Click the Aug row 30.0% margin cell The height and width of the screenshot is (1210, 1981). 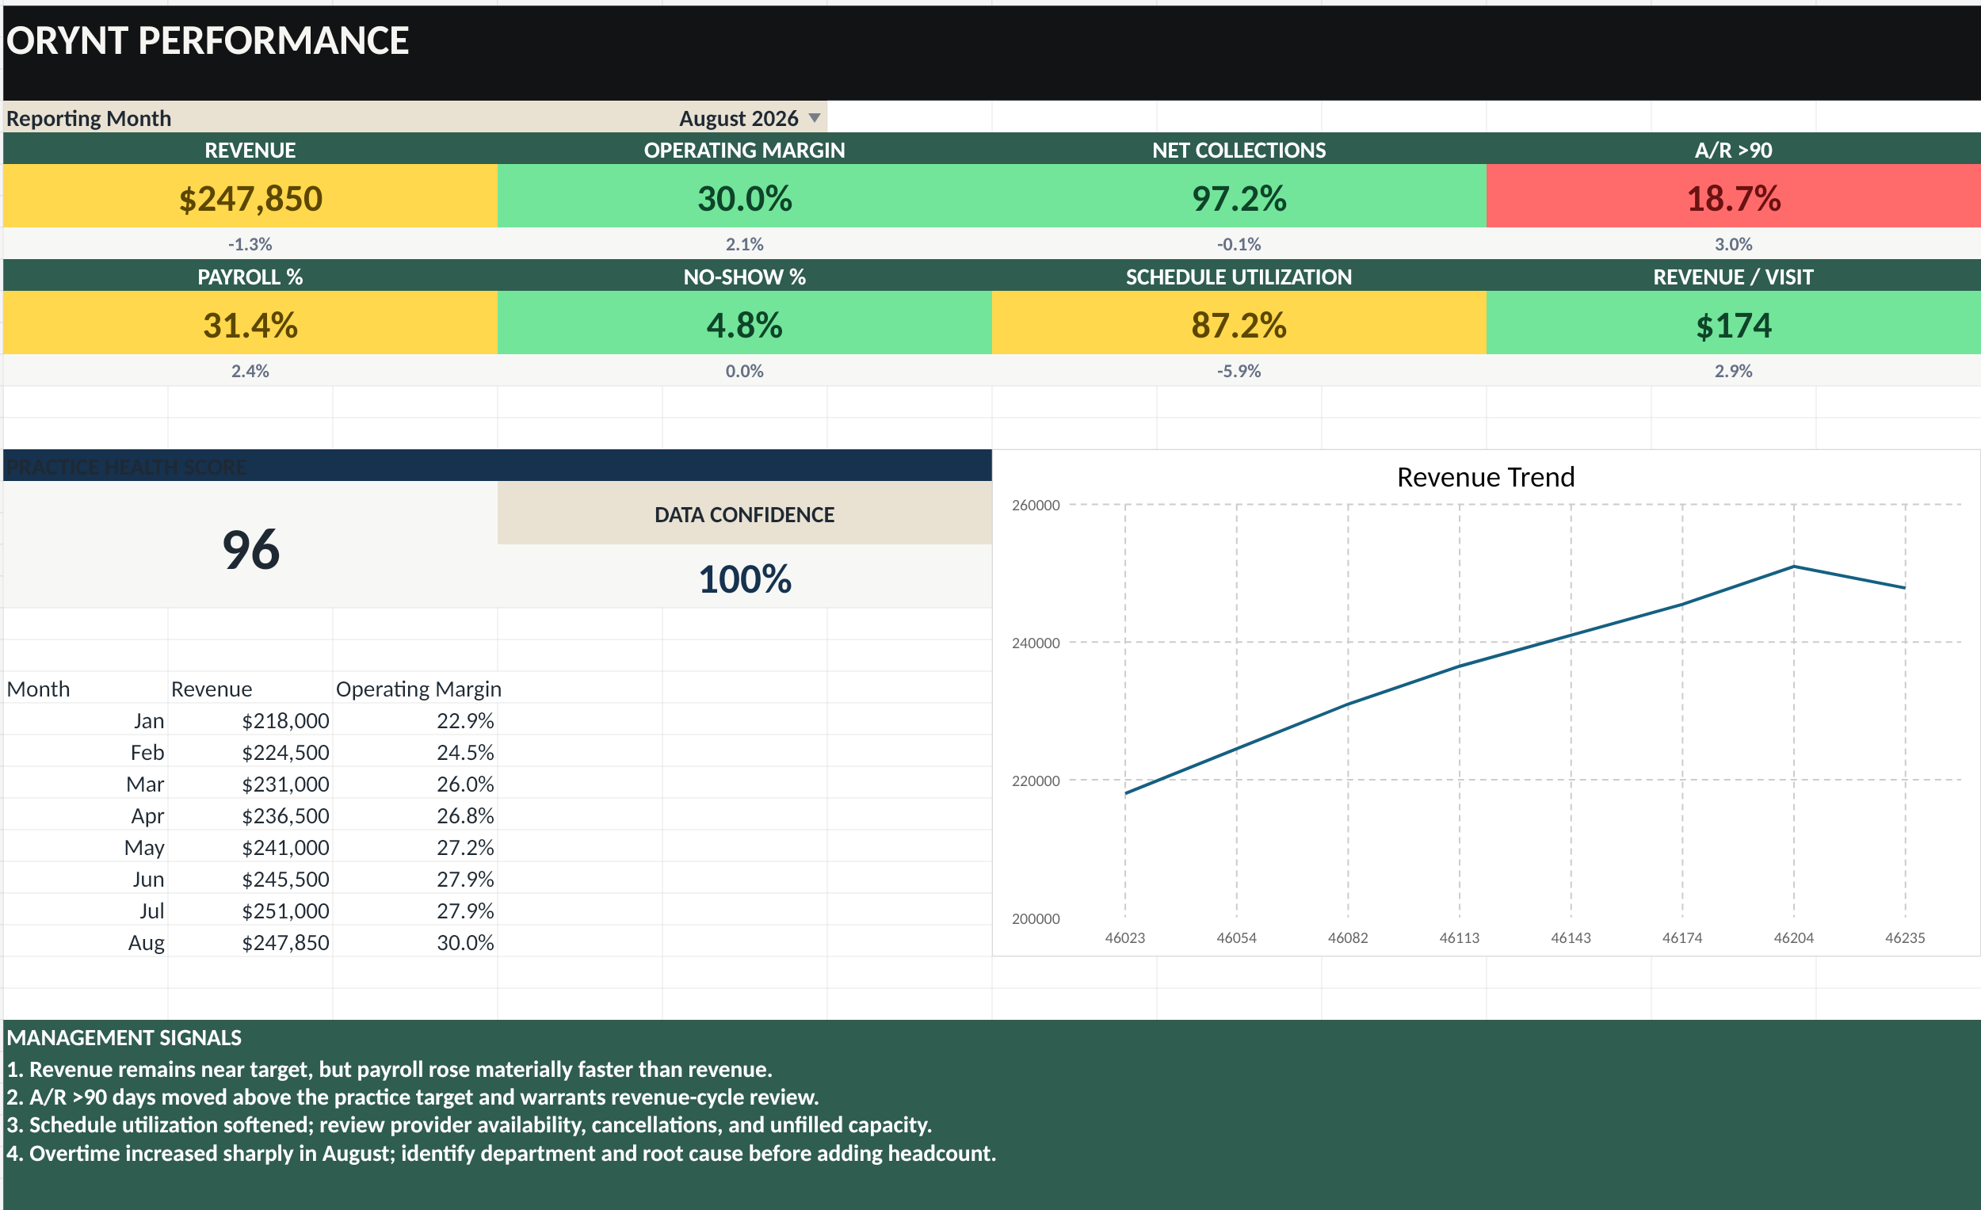pos(415,942)
